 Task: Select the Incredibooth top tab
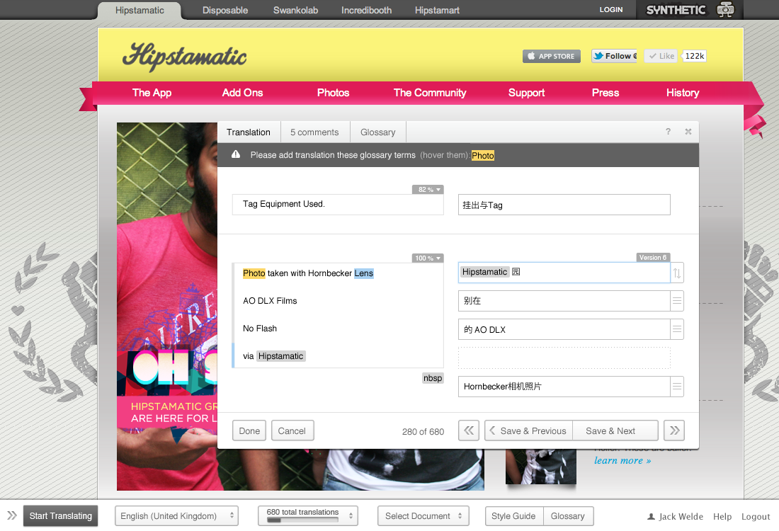coord(366,10)
